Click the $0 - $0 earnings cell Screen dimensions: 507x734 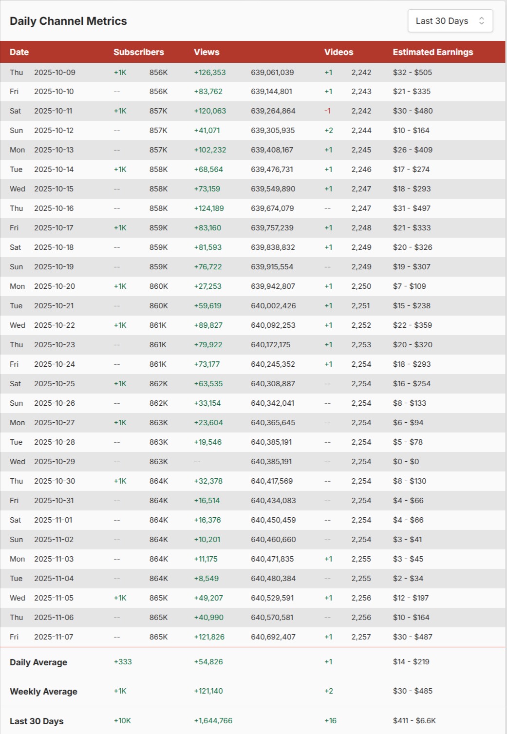[406, 462]
